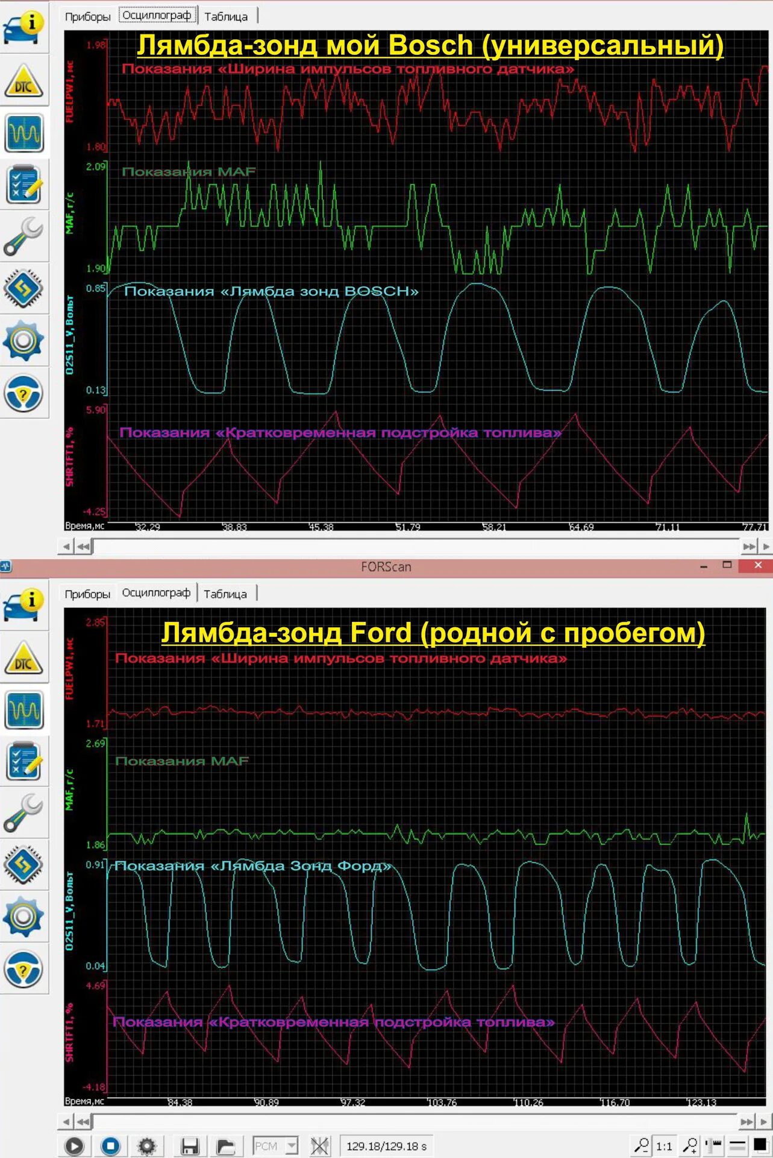Switch to Таблица tab in lower window
773x1158 pixels.
point(225,593)
